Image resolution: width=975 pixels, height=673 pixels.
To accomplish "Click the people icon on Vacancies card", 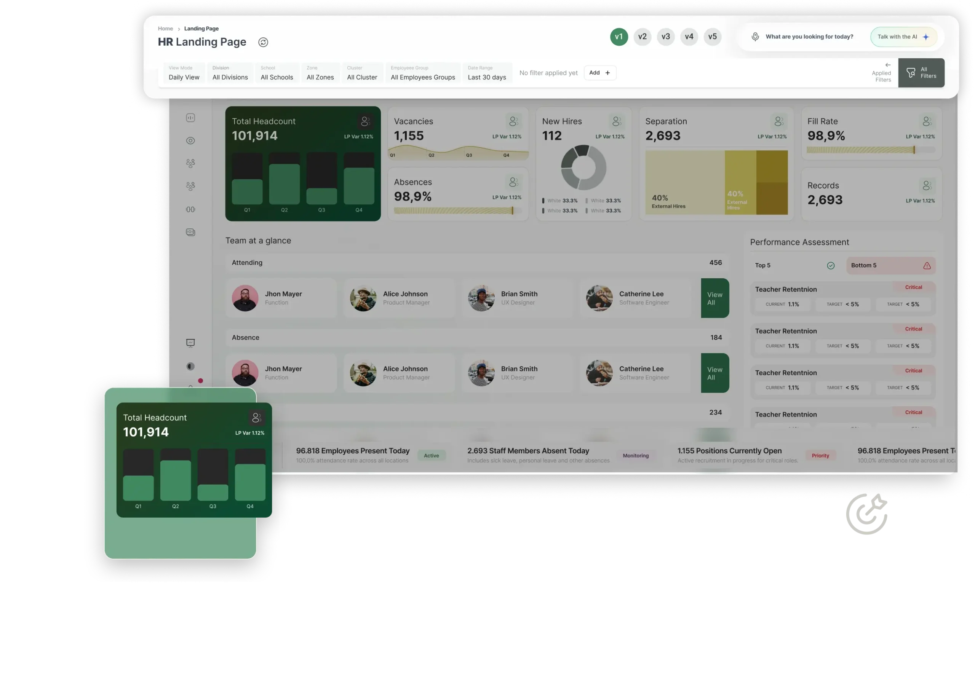I will [513, 121].
